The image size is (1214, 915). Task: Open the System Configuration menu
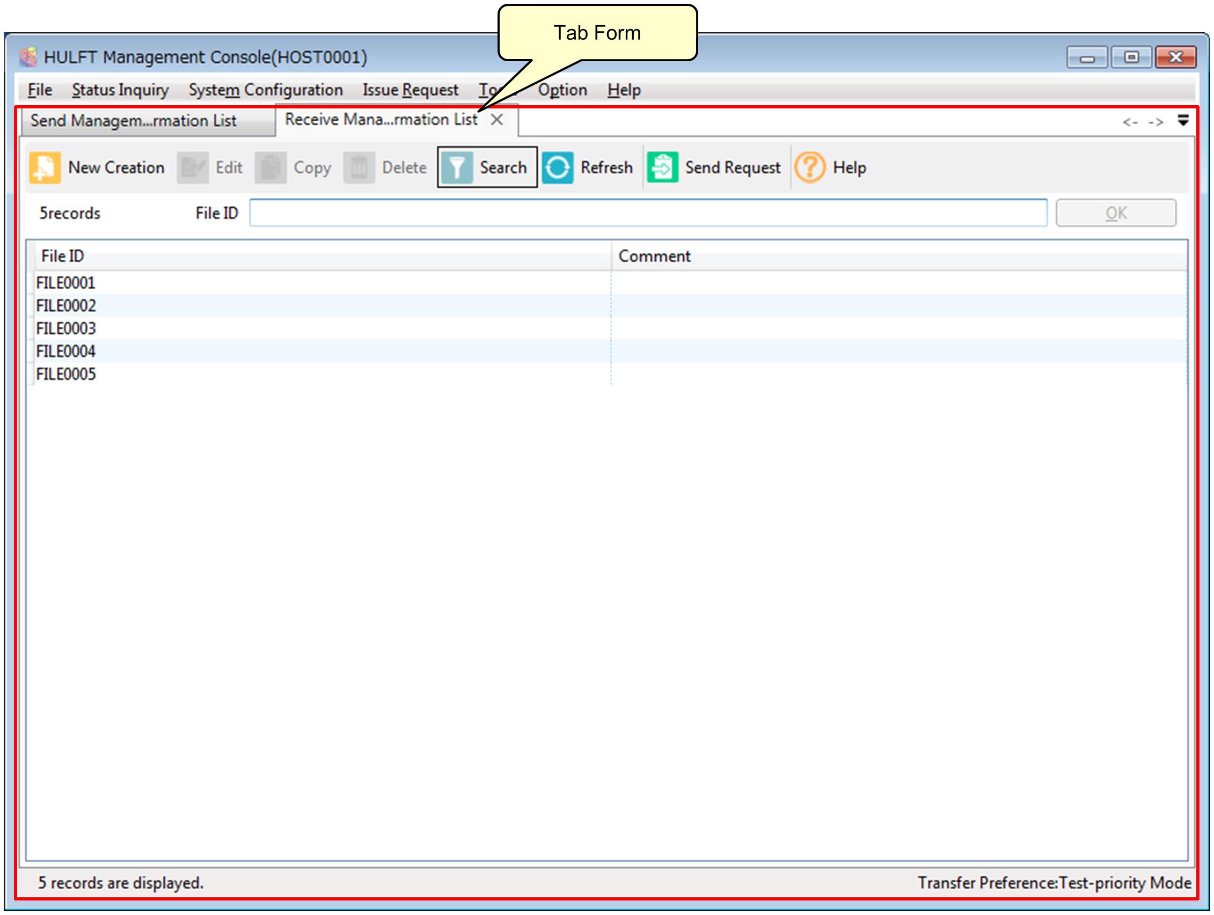tap(266, 90)
